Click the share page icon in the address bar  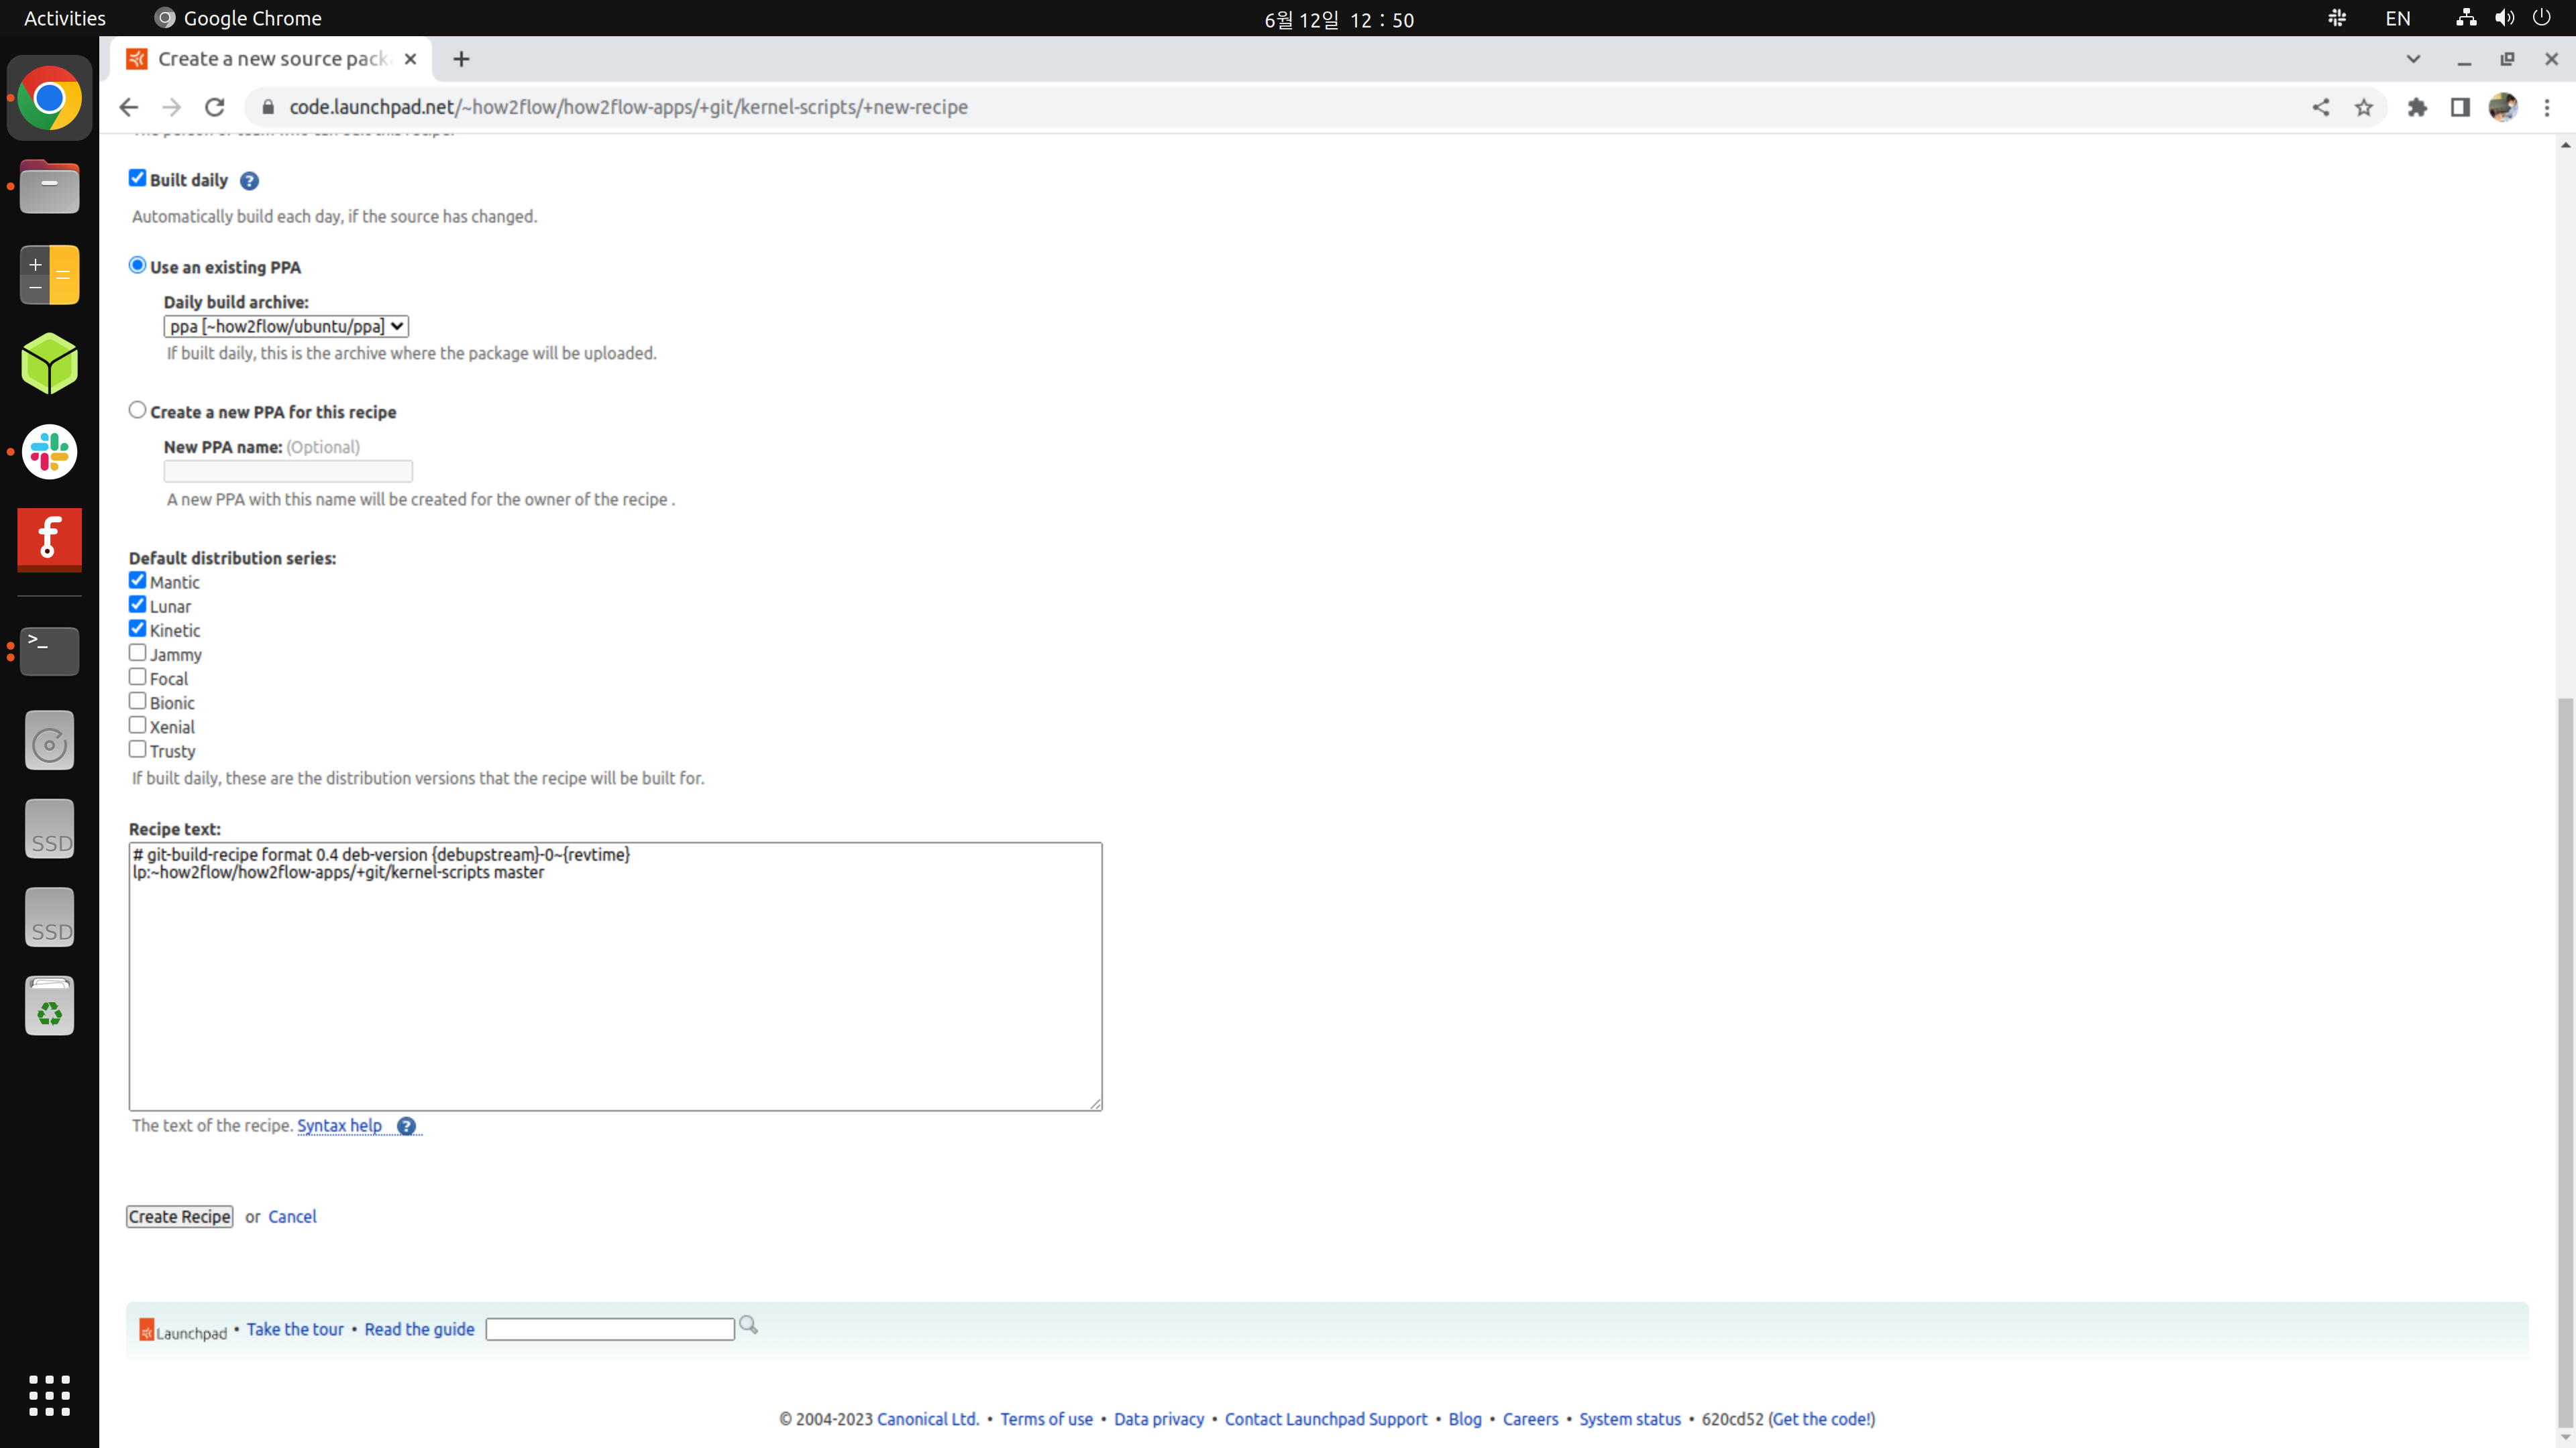[x=2320, y=108]
